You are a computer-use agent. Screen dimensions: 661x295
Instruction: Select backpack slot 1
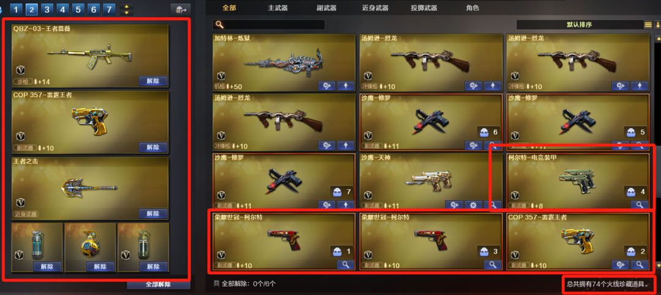click(16, 9)
